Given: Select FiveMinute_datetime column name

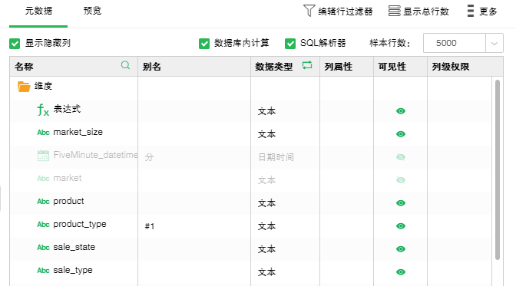Looking at the screenshot, I should (x=95, y=155).
